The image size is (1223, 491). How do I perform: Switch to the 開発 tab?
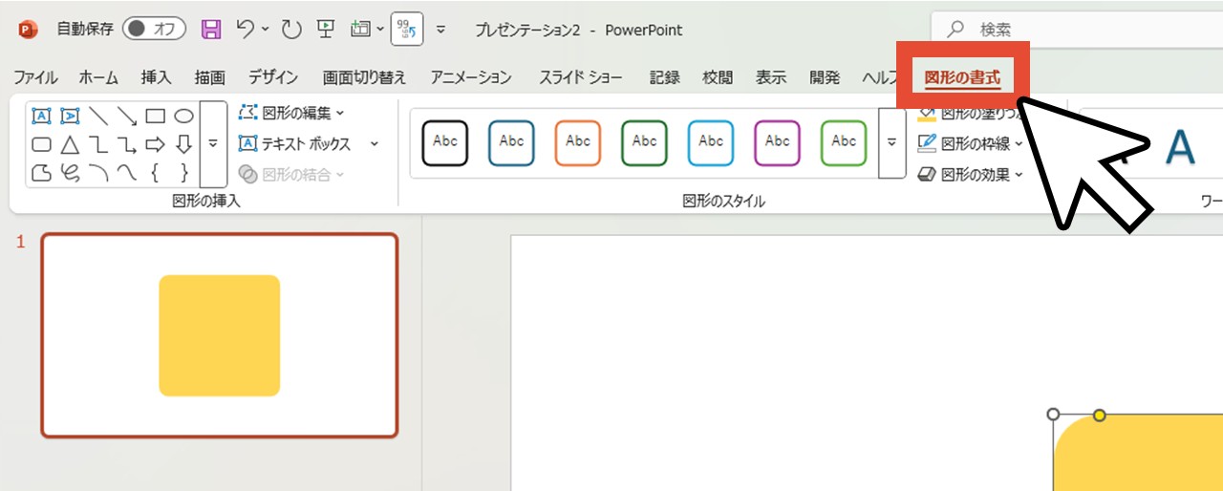click(x=825, y=77)
